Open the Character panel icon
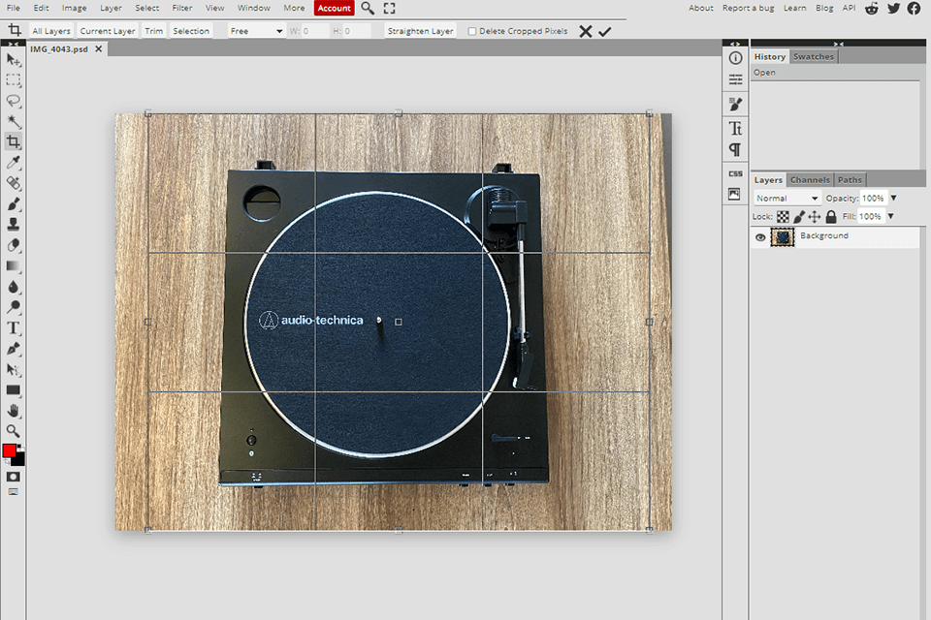 (x=735, y=128)
